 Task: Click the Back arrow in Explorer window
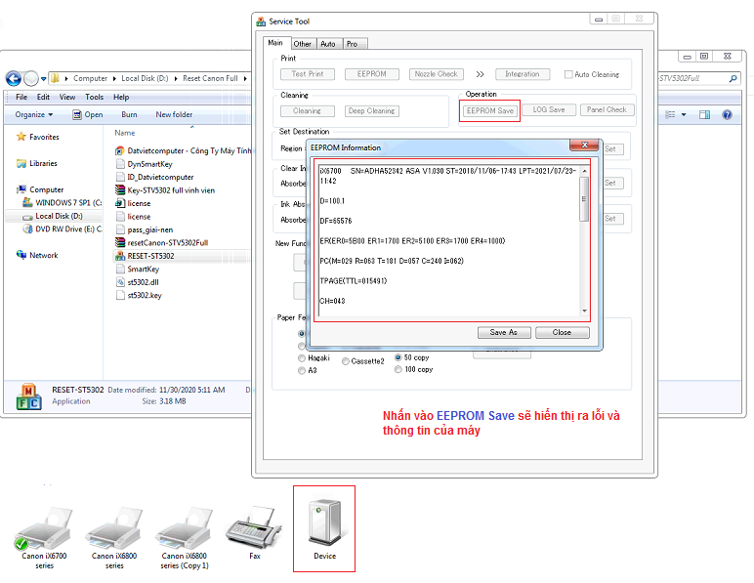[14, 78]
